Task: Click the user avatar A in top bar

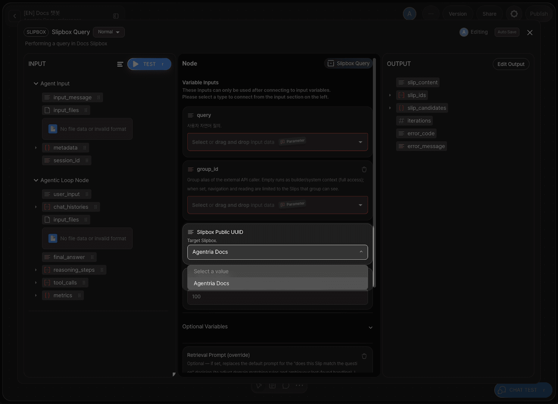Action: 409,14
